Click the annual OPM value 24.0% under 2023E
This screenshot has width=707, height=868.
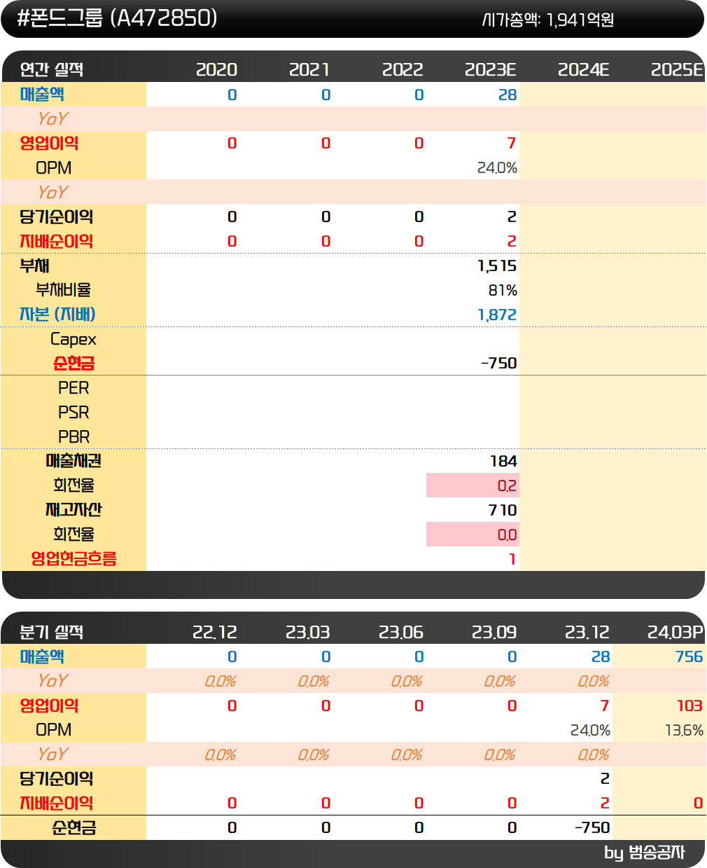point(497,167)
